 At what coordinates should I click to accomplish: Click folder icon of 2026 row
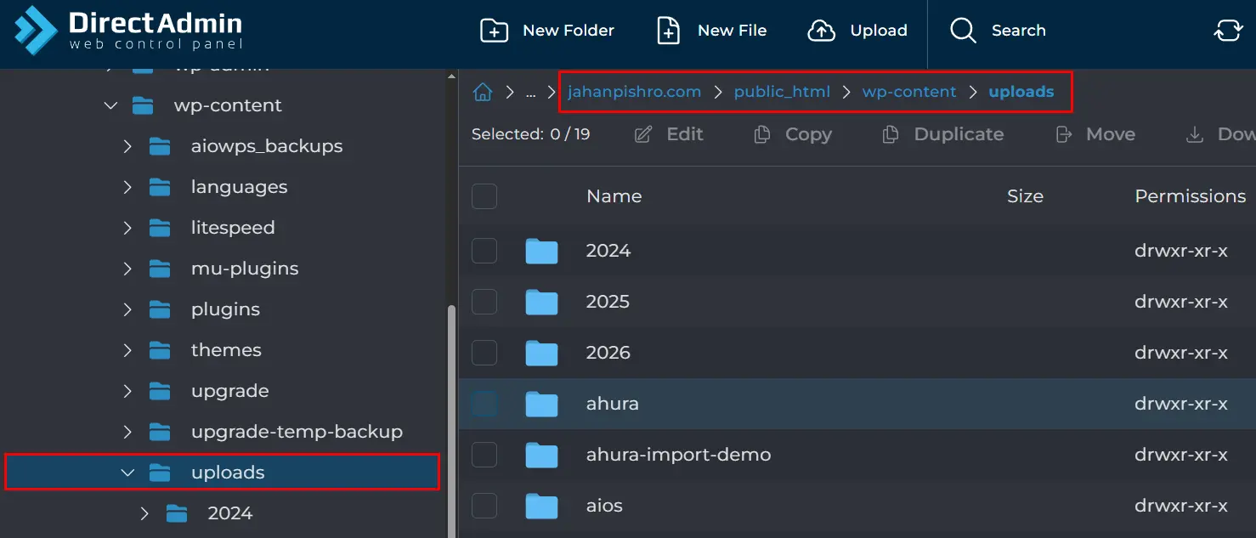(541, 353)
